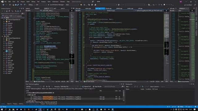Open the Analyze menu

pos(43,2)
